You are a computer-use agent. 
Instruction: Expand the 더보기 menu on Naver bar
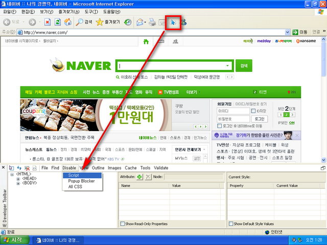[x=193, y=92]
